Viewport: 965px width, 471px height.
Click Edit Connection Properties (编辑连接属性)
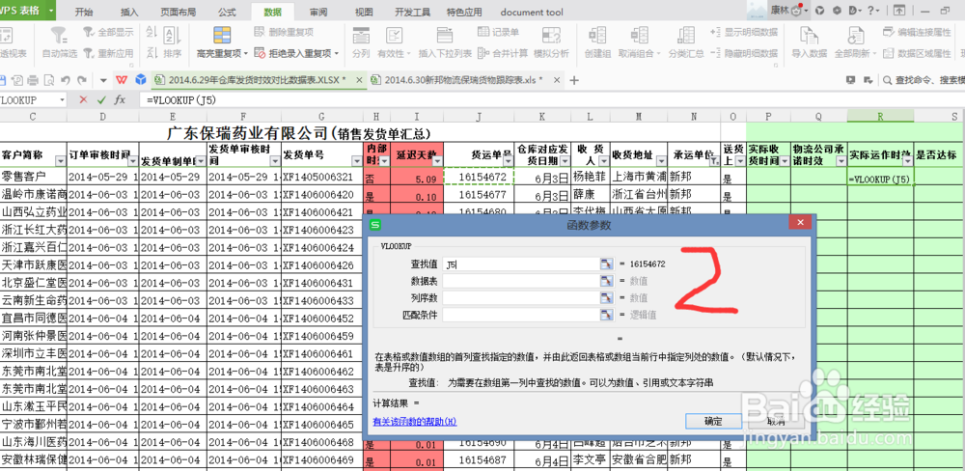917,32
